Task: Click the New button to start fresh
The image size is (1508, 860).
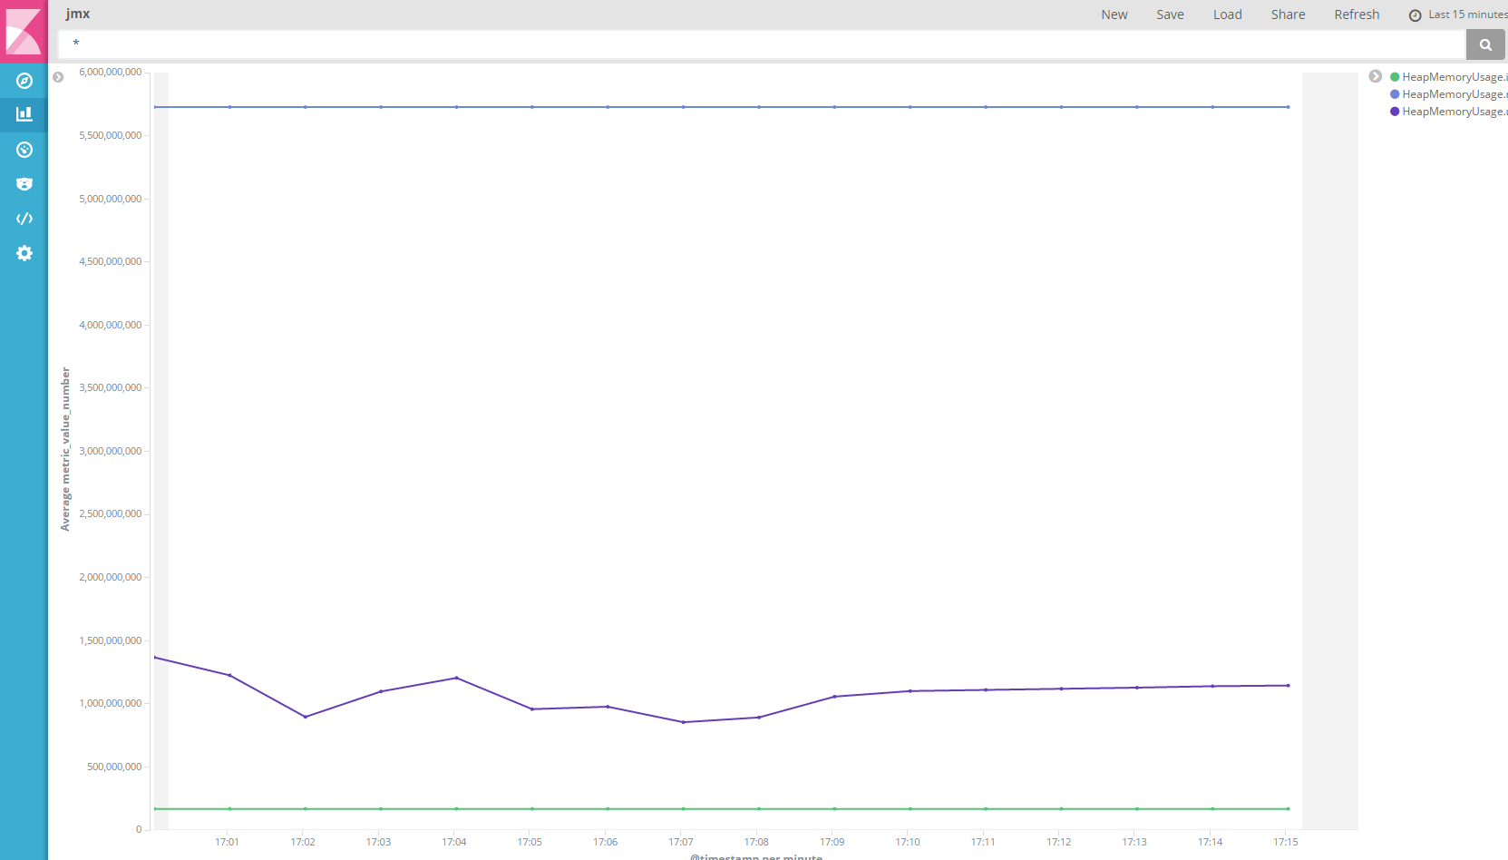Action: pos(1114,14)
